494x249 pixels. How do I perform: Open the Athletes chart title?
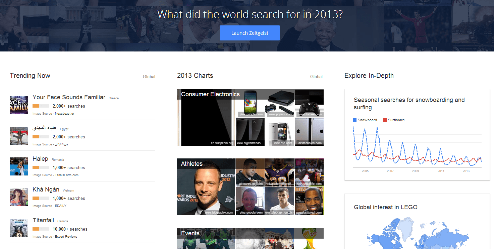pos(192,164)
